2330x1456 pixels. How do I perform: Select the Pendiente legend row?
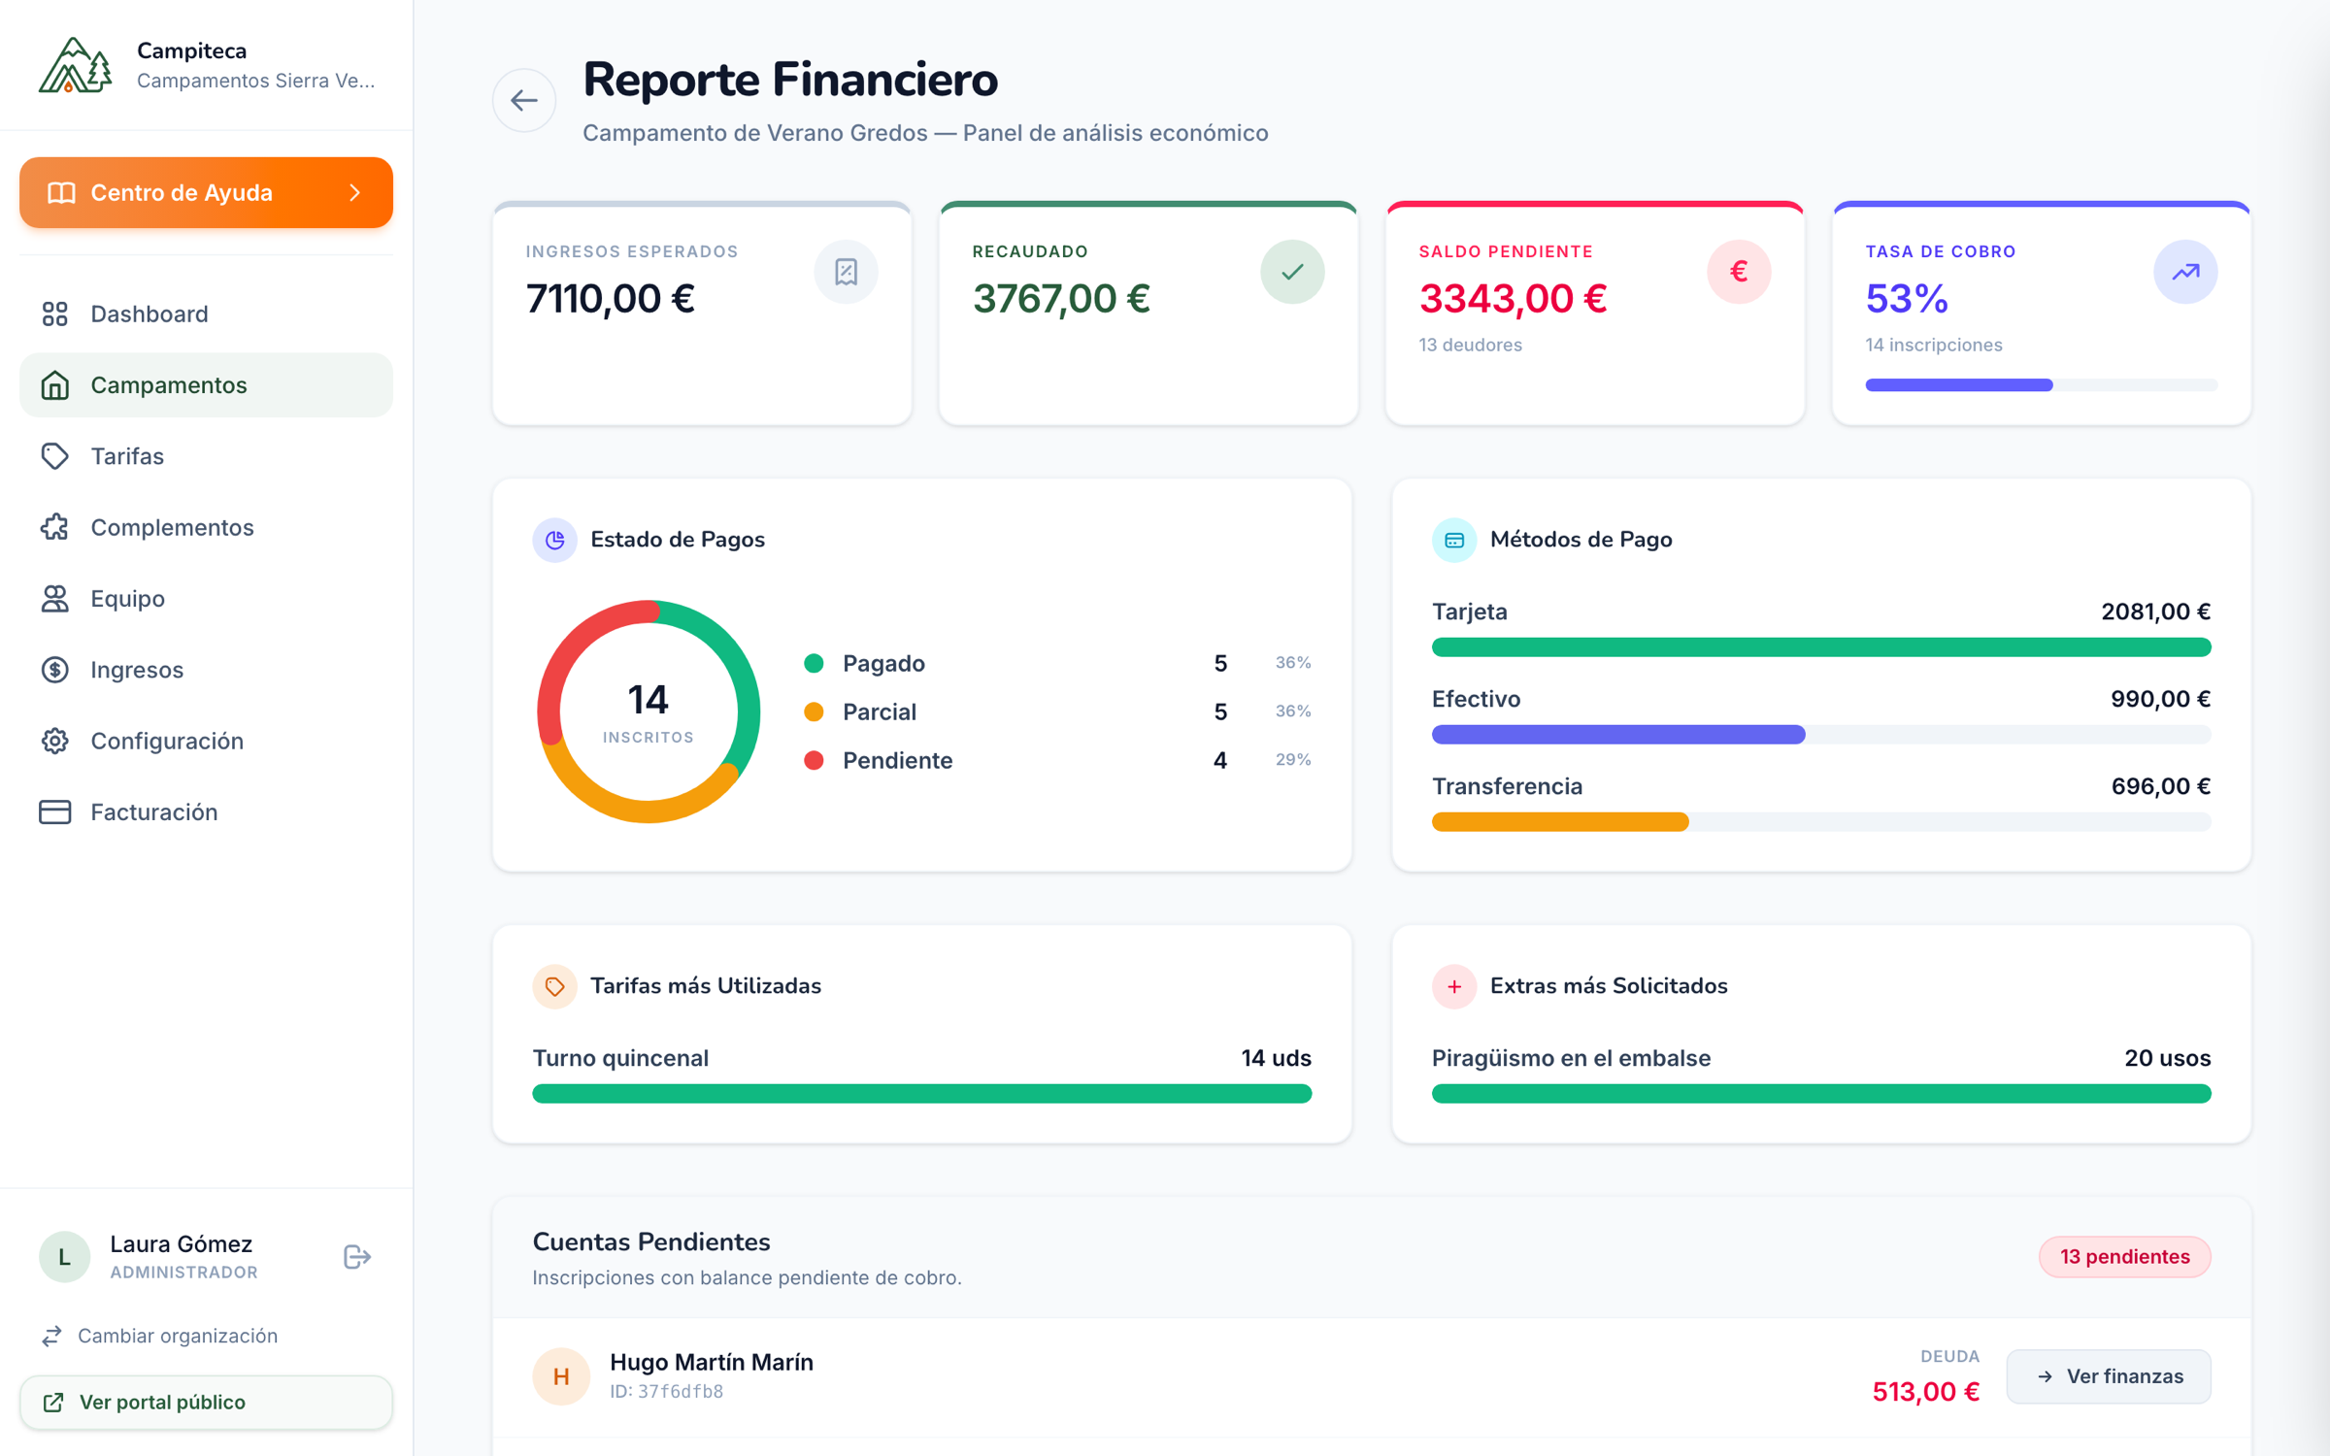(1057, 760)
